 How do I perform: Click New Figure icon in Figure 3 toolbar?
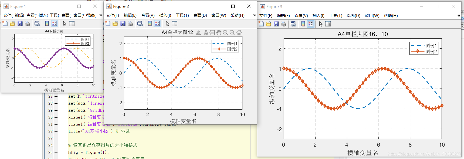261,24
